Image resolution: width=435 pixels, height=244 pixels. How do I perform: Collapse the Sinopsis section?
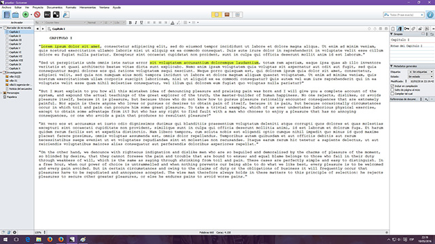coord(391,34)
